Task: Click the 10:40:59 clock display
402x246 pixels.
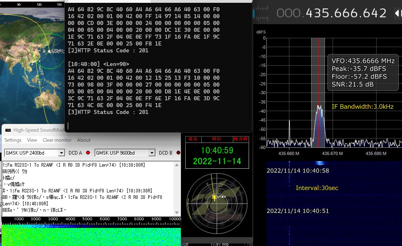Action: 217,150
